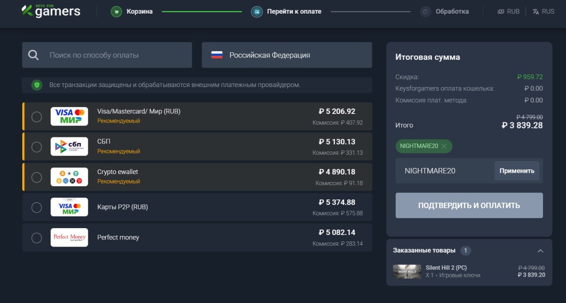566x303 pixels.
Task: Select the СБП payment radio button
Action: tap(36, 147)
